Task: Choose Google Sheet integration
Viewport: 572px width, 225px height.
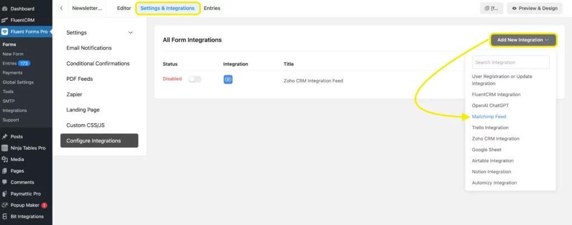Action: [487, 150]
